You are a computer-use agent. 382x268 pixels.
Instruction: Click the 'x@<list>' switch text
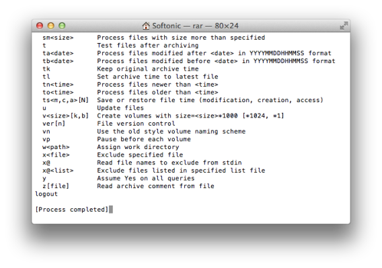58,171
